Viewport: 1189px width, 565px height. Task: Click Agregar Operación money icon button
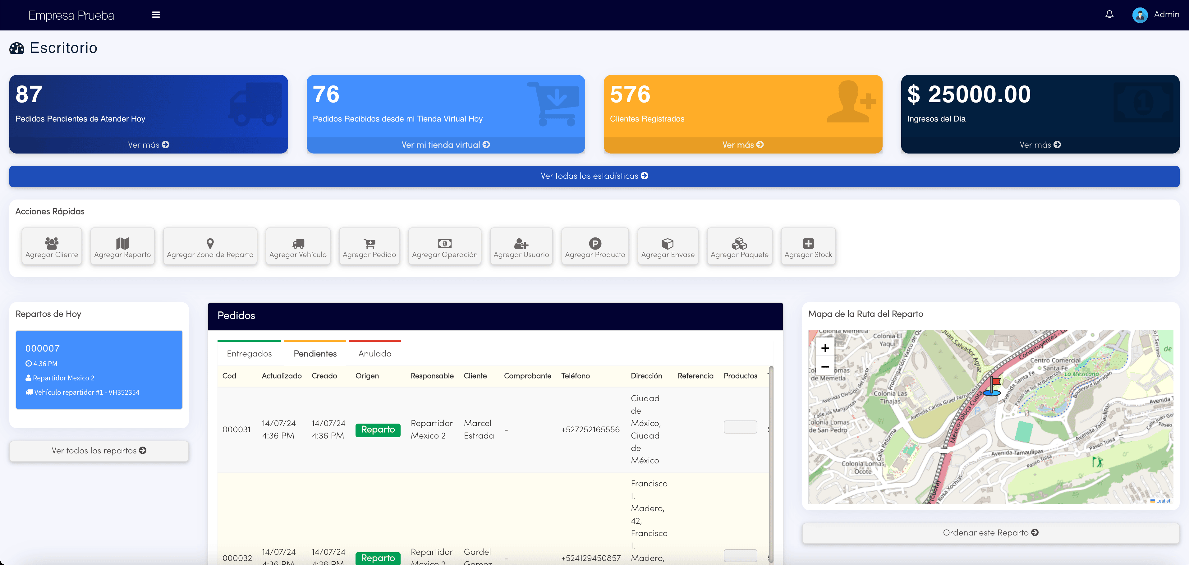point(444,246)
